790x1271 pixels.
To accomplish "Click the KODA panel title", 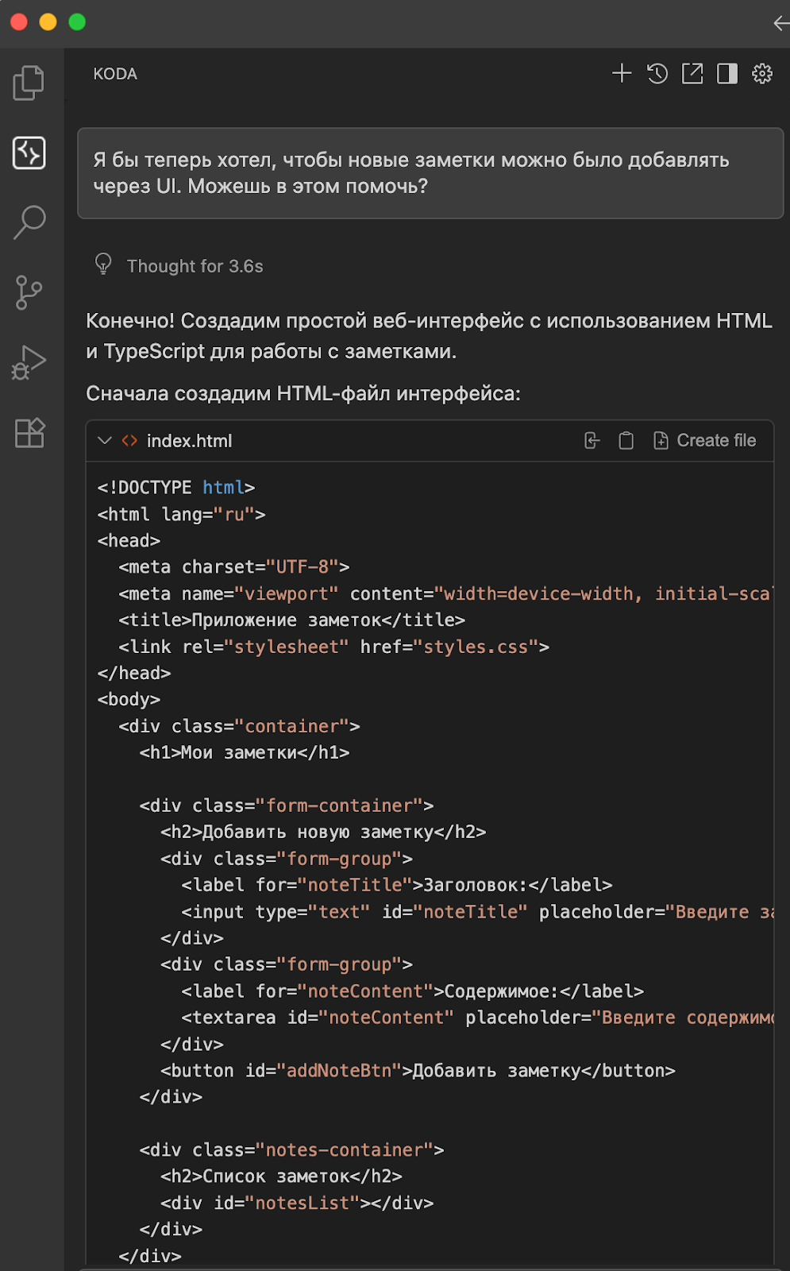I will pos(115,74).
